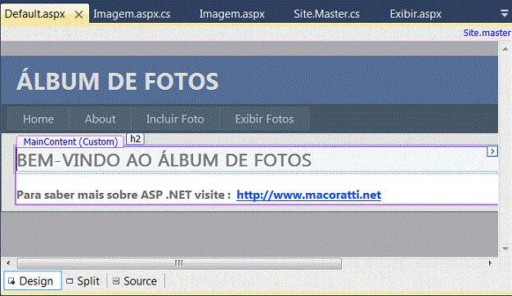Click the vertical scrollbar up arrow
This screenshot has width=512, height=296.
pyautogui.click(x=505, y=49)
